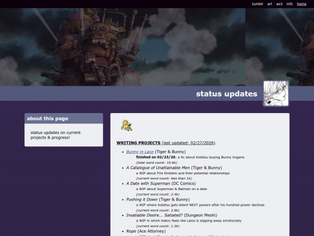
Task: Select the Fire Emblem WIP description line
Action: click(183, 173)
